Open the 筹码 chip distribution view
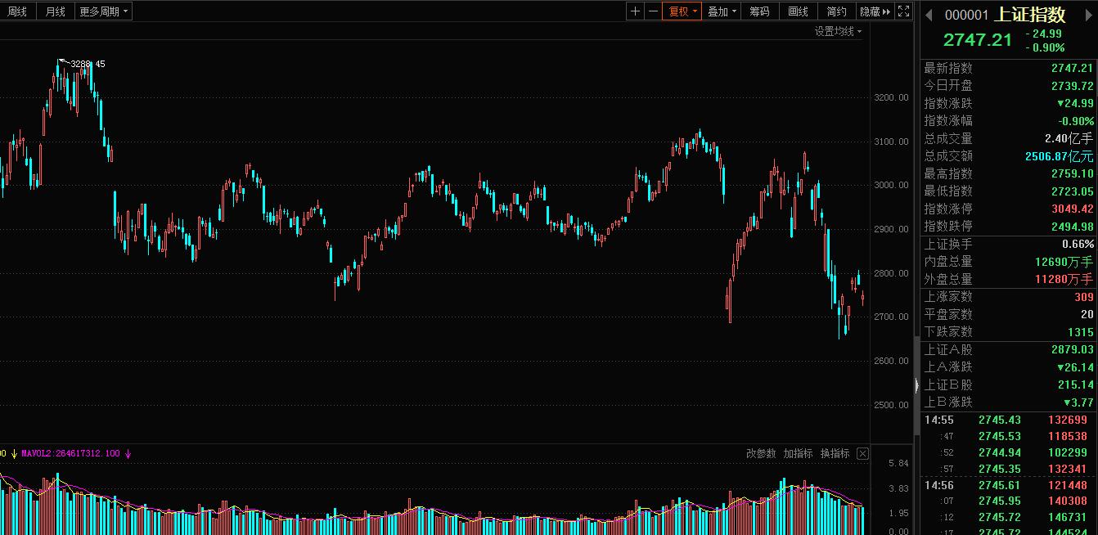Image resolution: width=1098 pixels, height=535 pixels. (x=759, y=11)
